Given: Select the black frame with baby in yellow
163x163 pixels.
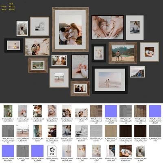Looking at the screenshot, I should point(13,45).
